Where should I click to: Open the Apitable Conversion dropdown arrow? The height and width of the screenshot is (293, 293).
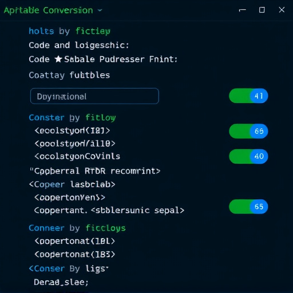click(x=100, y=10)
